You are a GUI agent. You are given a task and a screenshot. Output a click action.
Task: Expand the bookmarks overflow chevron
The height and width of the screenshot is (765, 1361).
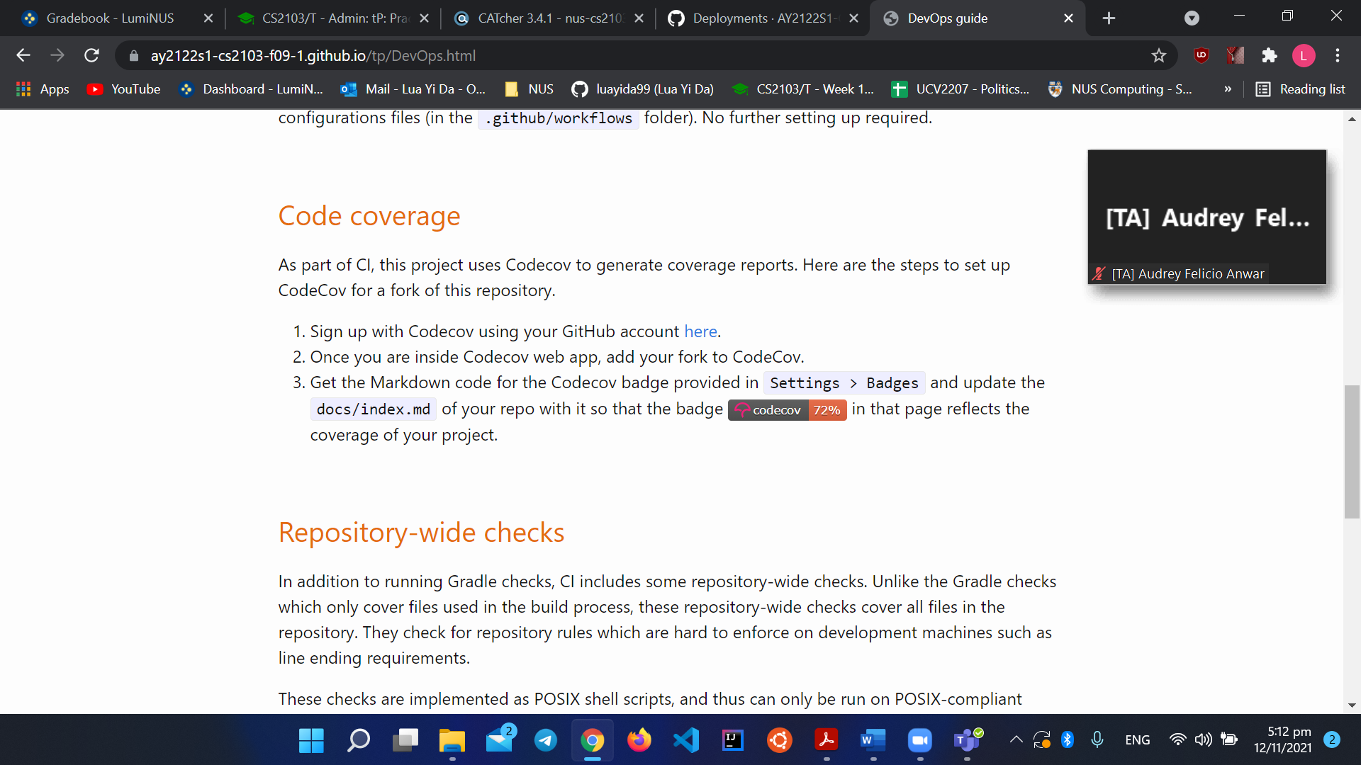[1228, 89]
